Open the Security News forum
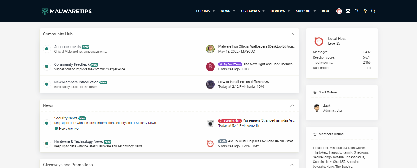The height and width of the screenshot is (168, 417). tap(66, 118)
